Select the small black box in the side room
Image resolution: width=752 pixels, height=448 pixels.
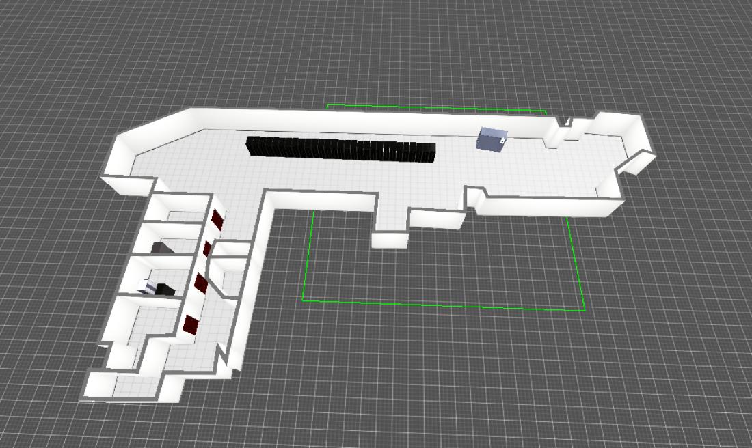(165, 290)
